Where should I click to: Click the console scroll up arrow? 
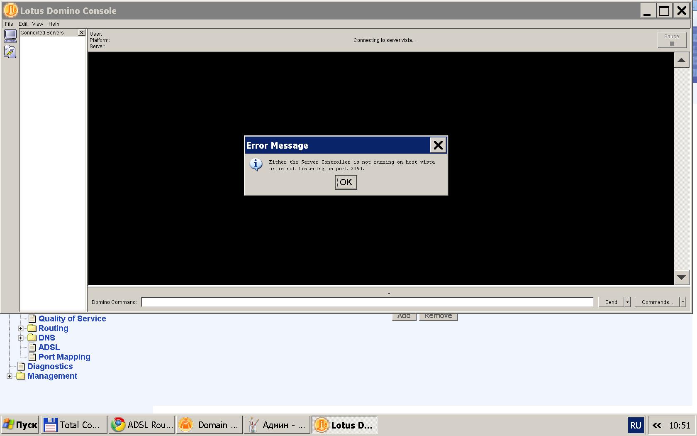(681, 61)
